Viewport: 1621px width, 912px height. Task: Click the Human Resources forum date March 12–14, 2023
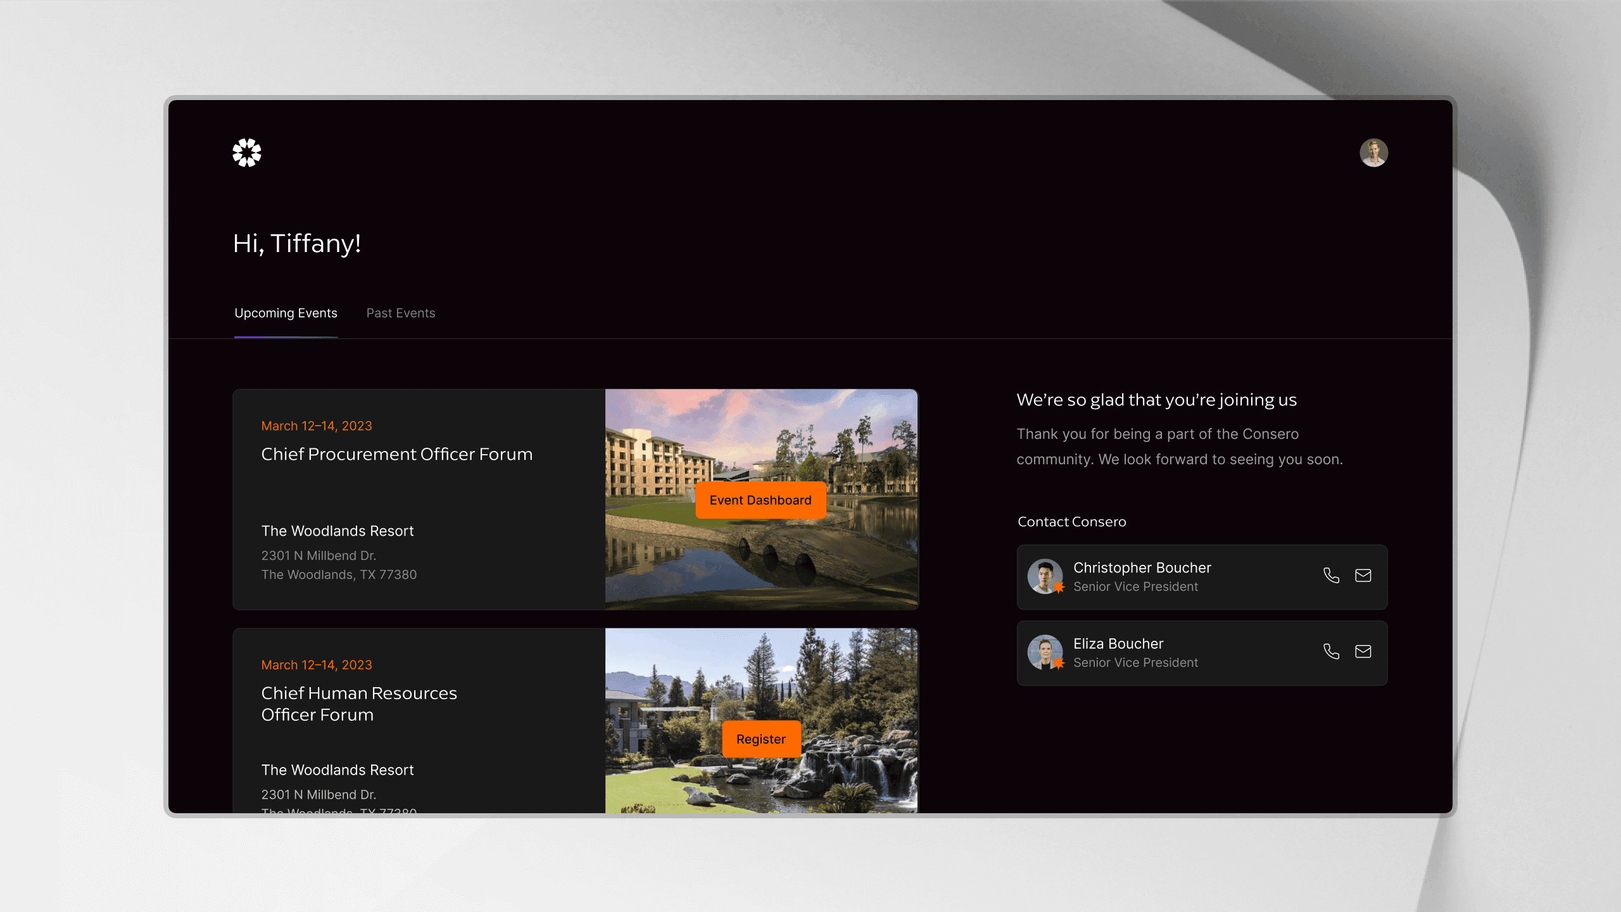click(x=317, y=665)
